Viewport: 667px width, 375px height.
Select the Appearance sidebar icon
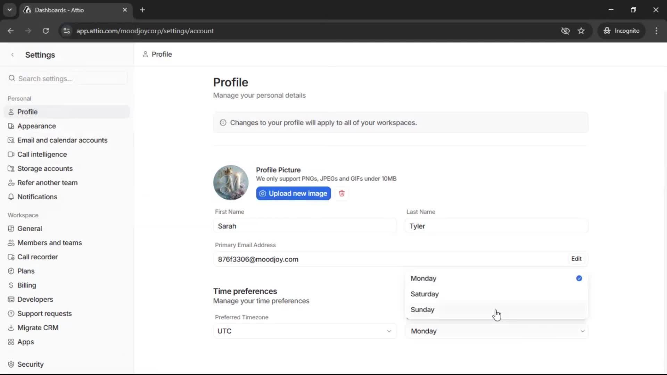click(11, 126)
